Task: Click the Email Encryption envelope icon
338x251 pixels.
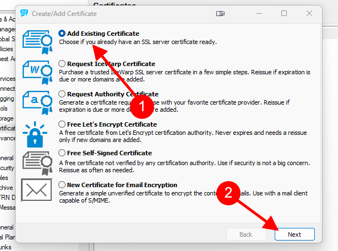Action: coord(37,190)
